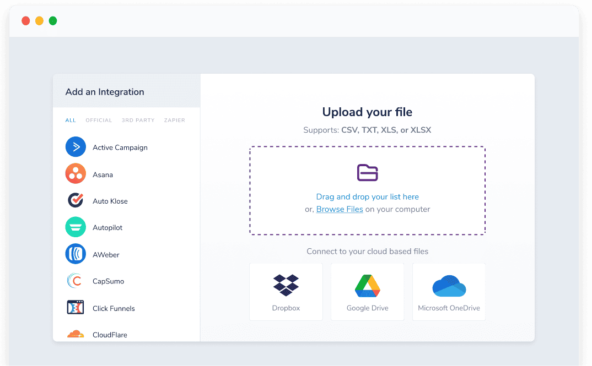Click the CapSumo integration icon

pyautogui.click(x=76, y=281)
